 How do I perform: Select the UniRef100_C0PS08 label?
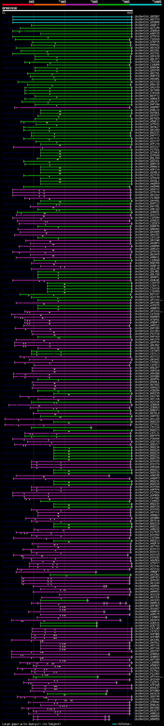[x=147, y=93]
